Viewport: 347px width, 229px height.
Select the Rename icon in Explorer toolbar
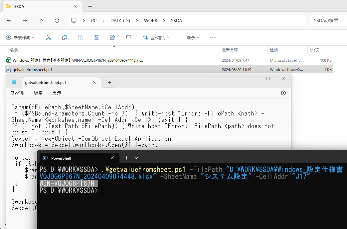pyautogui.click(x=96, y=37)
